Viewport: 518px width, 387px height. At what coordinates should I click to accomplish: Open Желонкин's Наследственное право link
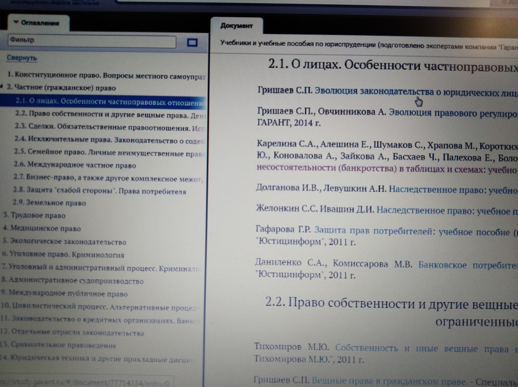447,211
